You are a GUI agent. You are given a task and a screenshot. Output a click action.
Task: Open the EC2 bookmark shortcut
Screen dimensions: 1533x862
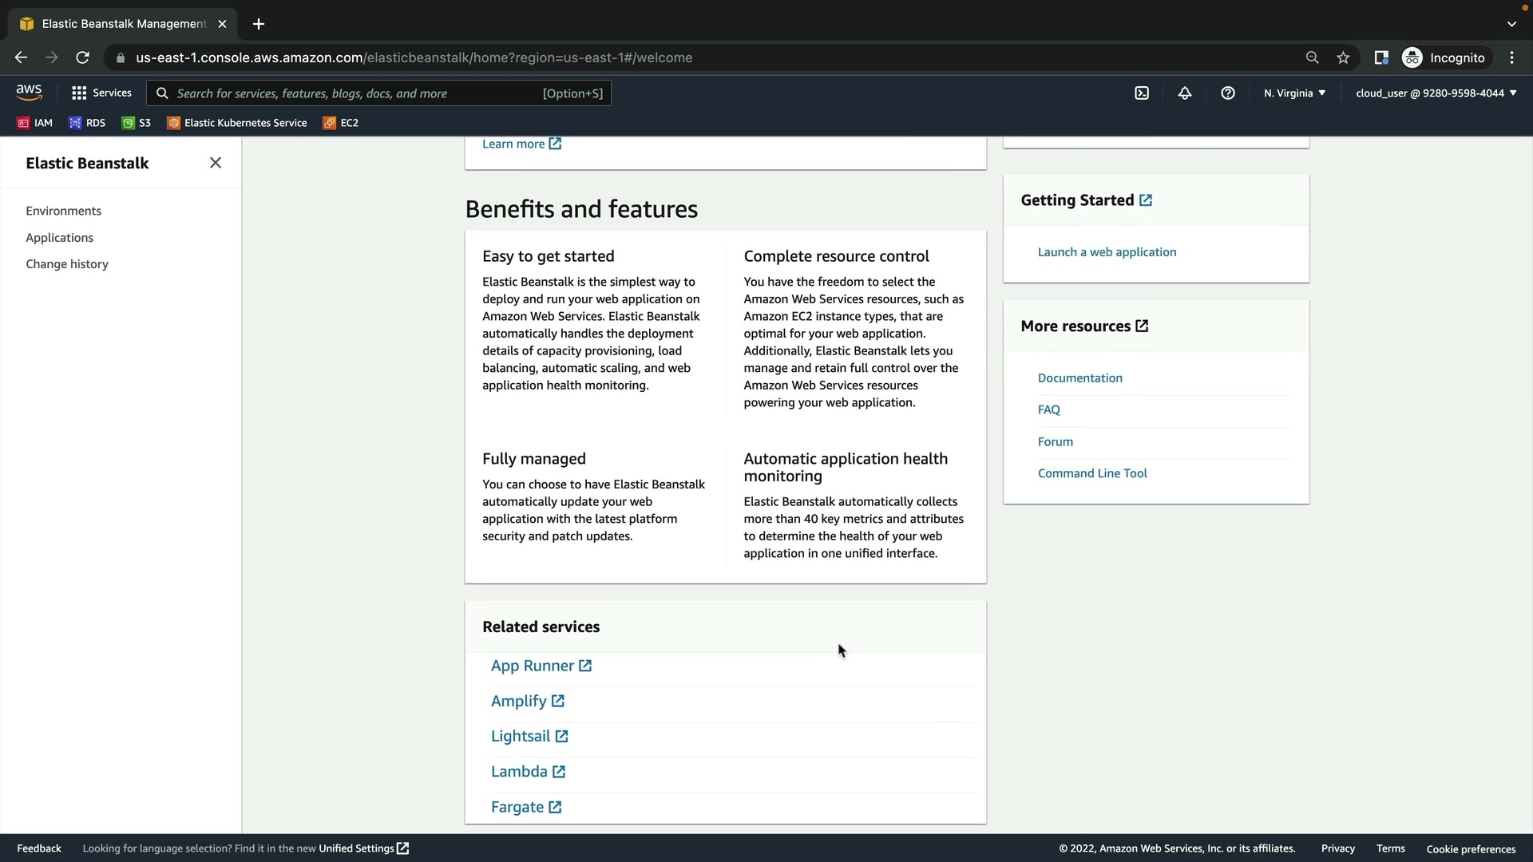coord(341,123)
